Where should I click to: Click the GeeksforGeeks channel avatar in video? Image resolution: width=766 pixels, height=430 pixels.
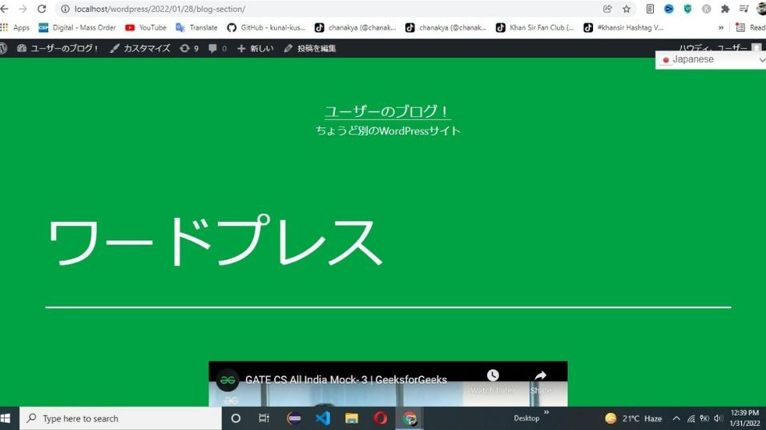pyautogui.click(x=228, y=380)
